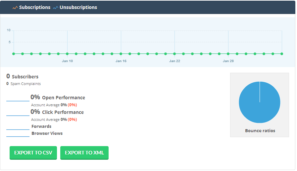The image size is (297, 171).
Task: Click the Jan 28 axis label
Action: pos(228,61)
